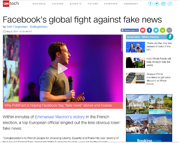This screenshot has height=143, width=179.
Task: Click the CNN tech logo
Action: (x=11, y=4)
